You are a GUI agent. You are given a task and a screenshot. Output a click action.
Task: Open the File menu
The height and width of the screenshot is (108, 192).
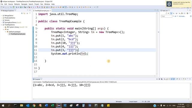[2, 4]
